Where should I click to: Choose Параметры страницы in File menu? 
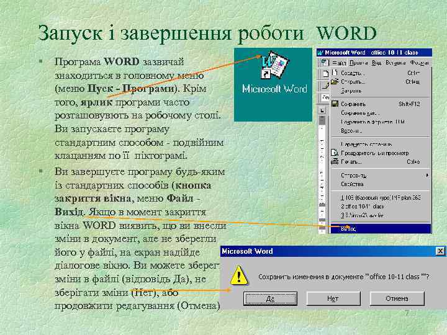pyautogui.click(x=380, y=144)
